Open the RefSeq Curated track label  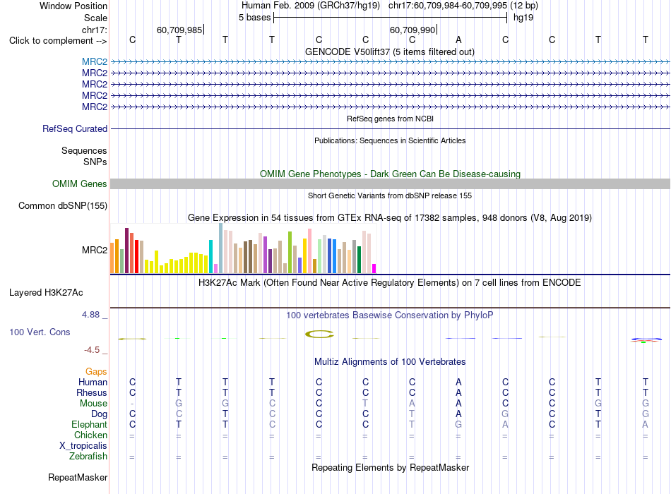tap(75, 128)
